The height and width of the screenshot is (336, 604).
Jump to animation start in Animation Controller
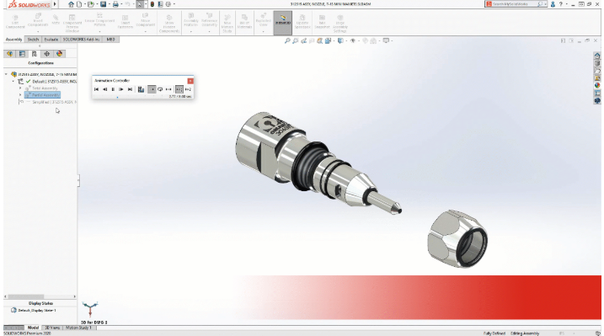tap(96, 89)
